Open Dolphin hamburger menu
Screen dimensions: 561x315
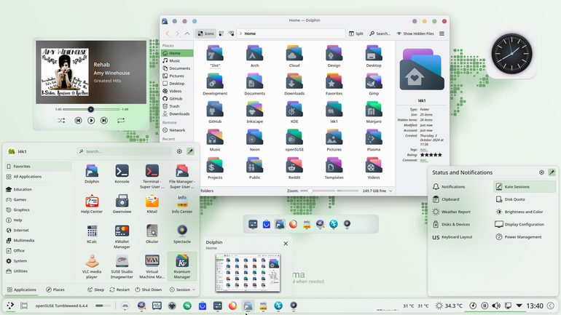tap(442, 33)
